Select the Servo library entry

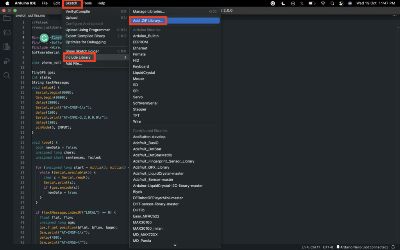pyautogui.click(x=138, y=97)
